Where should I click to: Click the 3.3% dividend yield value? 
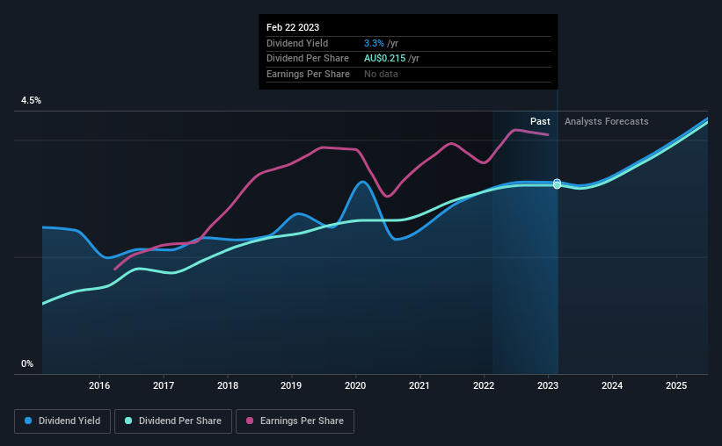[374, 43]
